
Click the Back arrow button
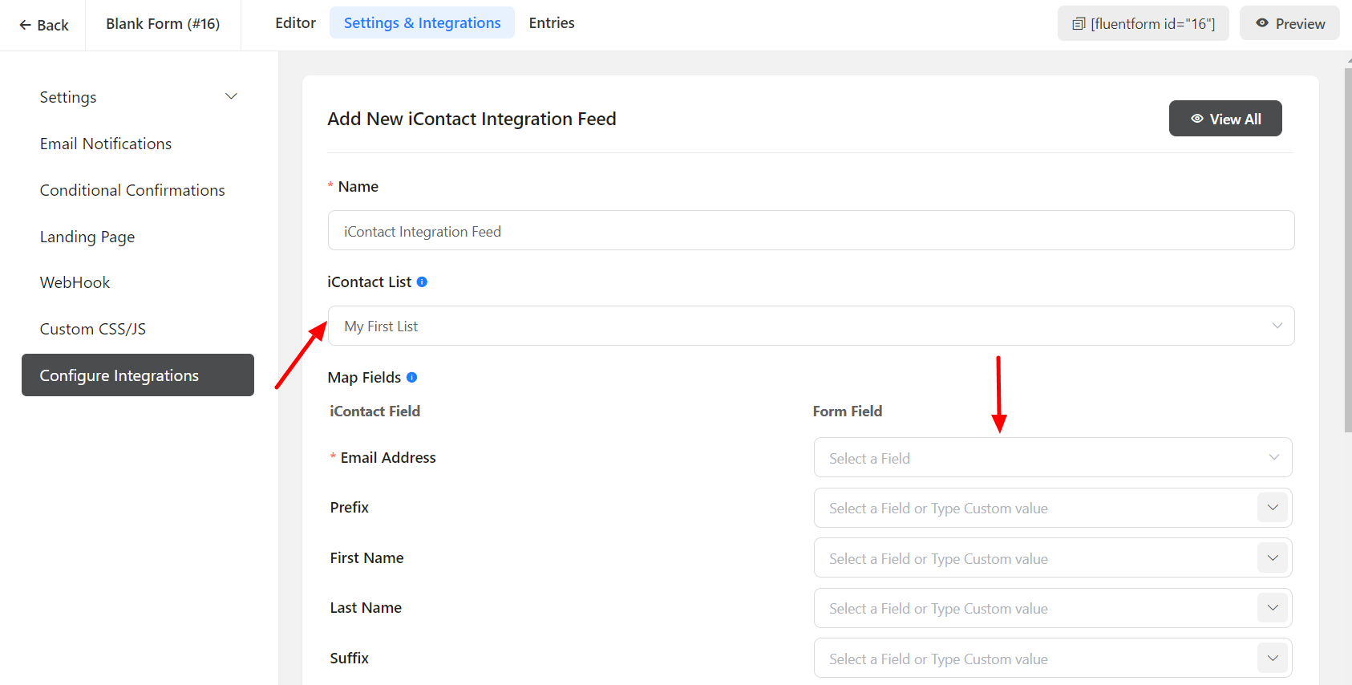[43, 25]
